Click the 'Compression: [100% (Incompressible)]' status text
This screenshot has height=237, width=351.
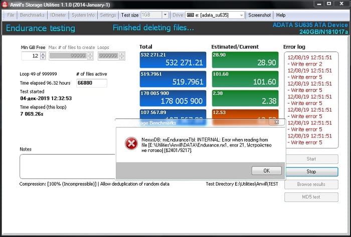(x=58, y=184)
